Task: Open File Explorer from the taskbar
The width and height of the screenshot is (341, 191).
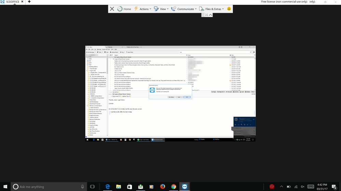Action: point(119,187)
